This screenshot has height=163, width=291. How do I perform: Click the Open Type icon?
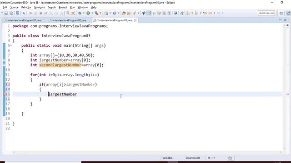click(124, 13)
